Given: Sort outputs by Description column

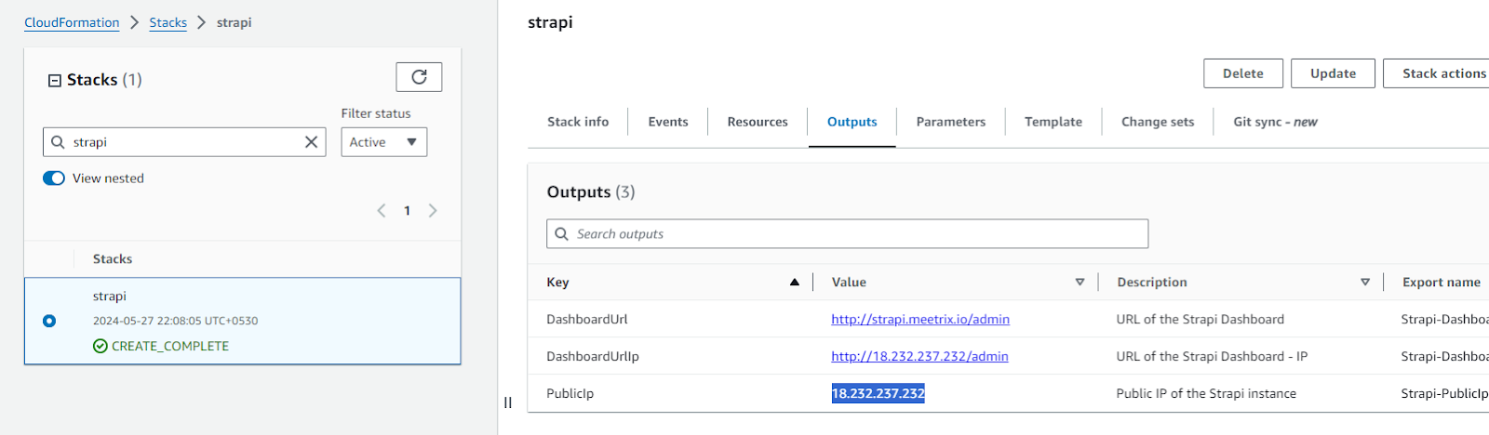Looking at the screenshot, I should [1364, 283].
